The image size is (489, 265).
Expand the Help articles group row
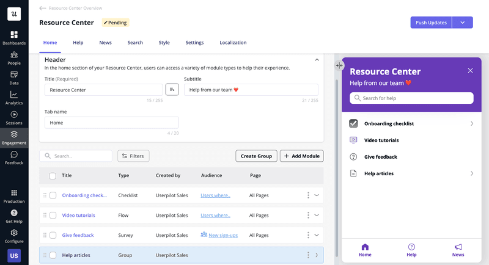click(317, 255)
